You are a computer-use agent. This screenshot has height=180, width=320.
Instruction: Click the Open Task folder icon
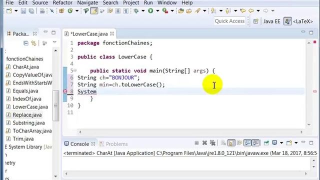point(189,11)
